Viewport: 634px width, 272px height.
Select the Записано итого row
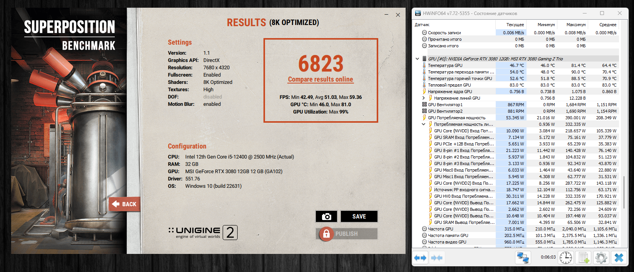click(x=515, y=46)
